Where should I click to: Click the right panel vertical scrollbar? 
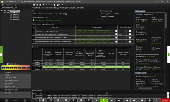pyautogui.click(x=166, y=21)
